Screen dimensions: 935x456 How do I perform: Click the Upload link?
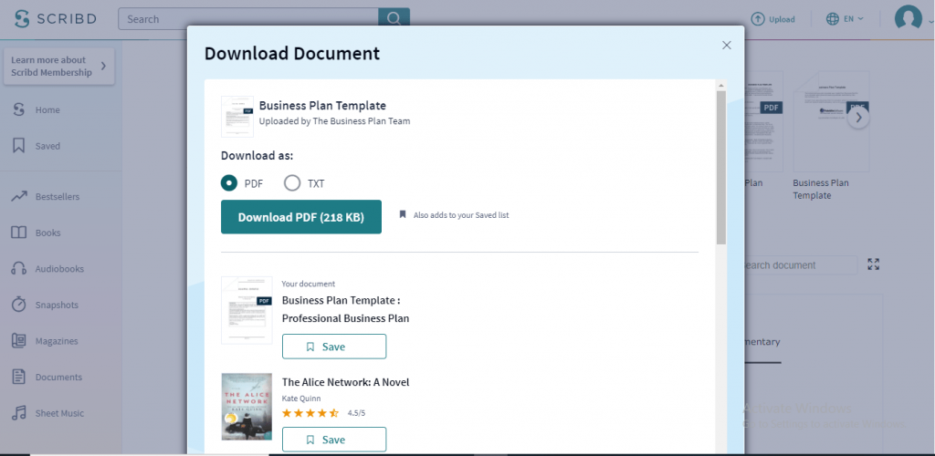tap(782, 19)
